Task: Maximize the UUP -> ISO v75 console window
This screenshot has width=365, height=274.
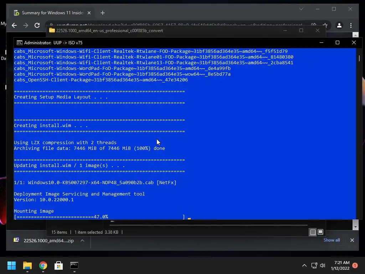Action: pos(338,42)
